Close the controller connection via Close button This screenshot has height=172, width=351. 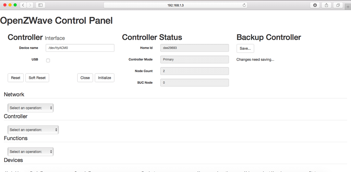pyautogui.click(x=85, y=78)
